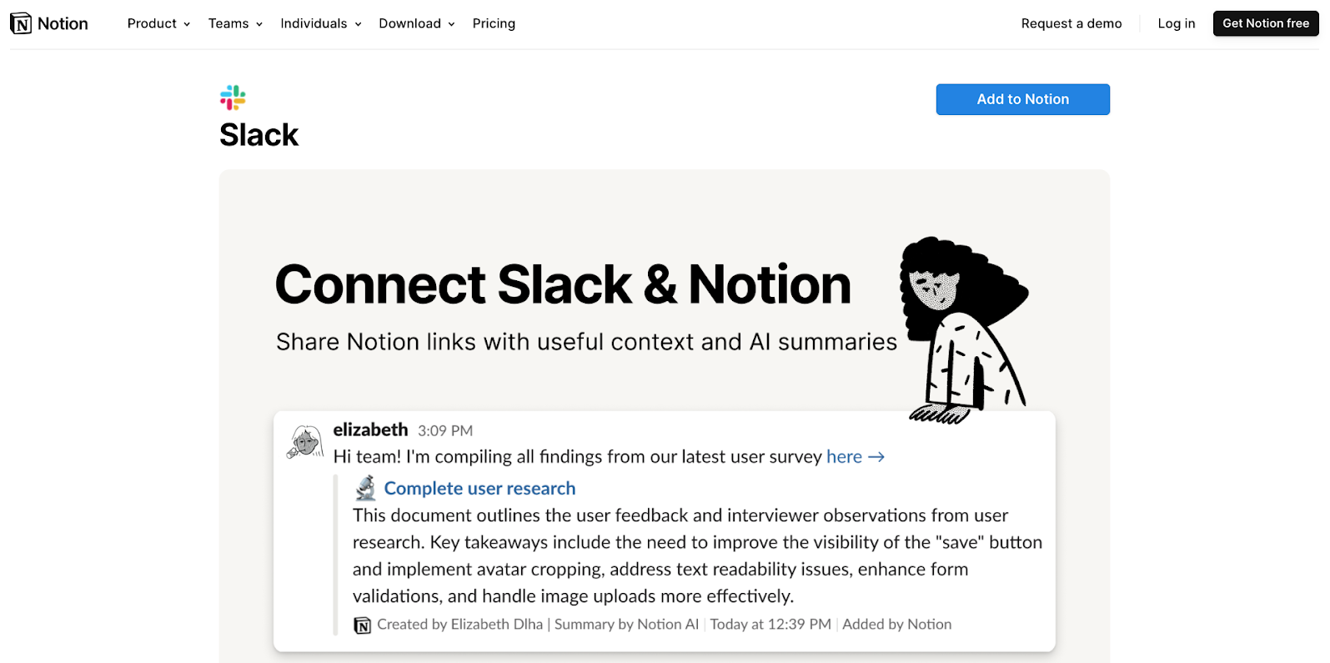Go to the Pricing page
1330x663 pixels.
pyautogui.click(x=494, y=23)
